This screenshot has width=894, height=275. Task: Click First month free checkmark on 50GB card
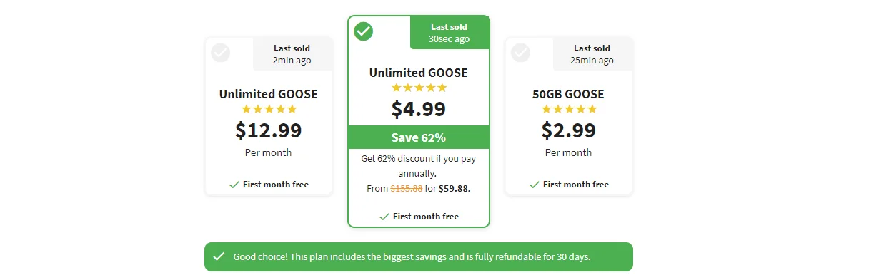tap(535, 185)
